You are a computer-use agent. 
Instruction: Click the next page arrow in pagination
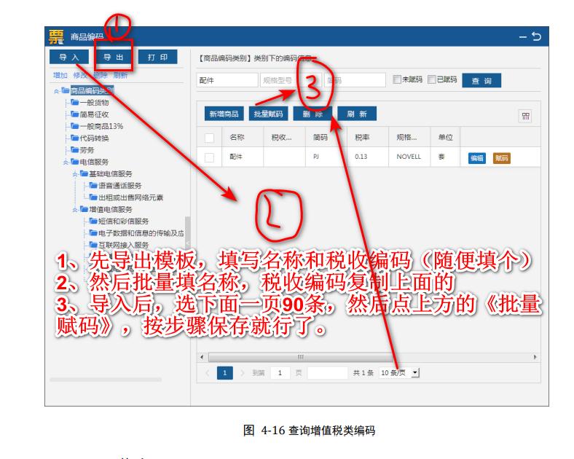242,373
